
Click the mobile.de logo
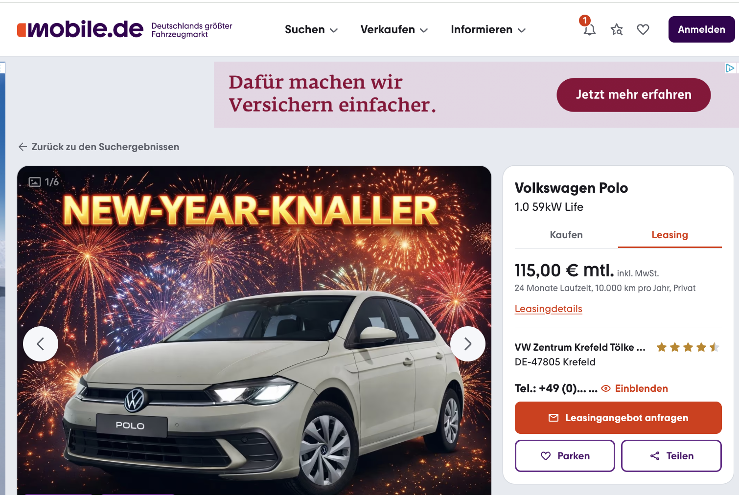(x=80, y=29)
